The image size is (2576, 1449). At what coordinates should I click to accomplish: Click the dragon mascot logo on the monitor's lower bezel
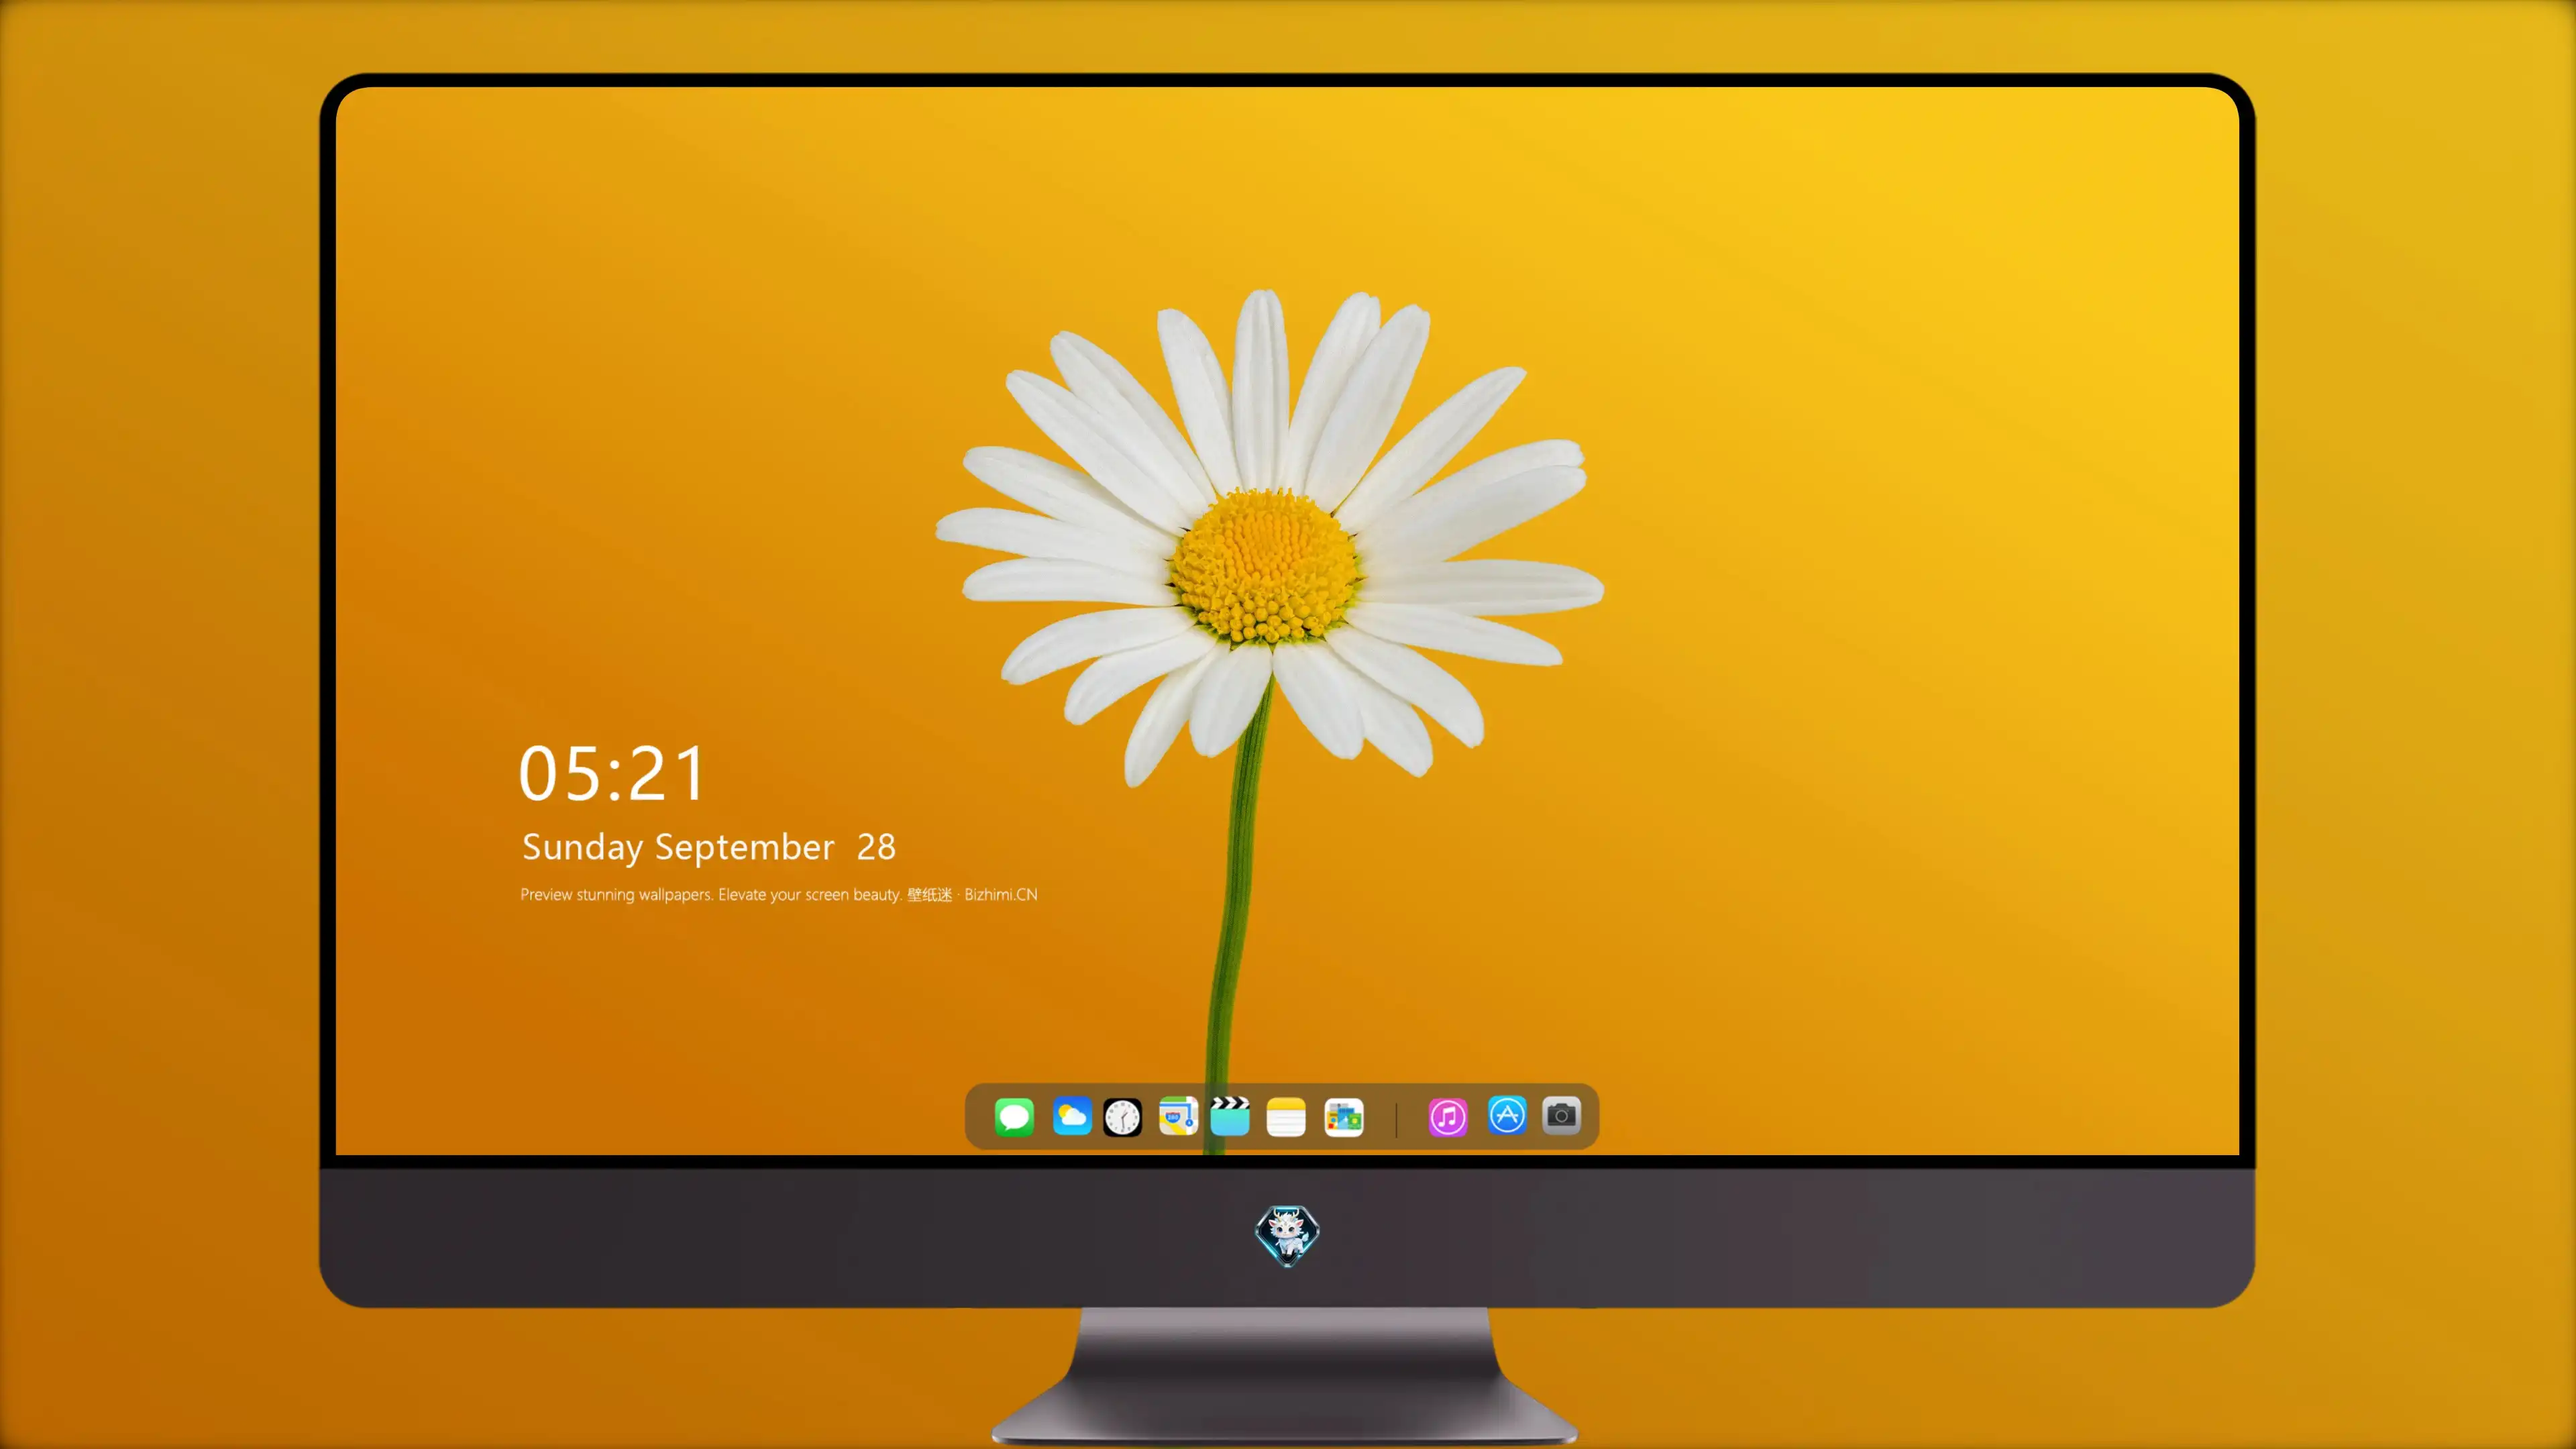(x=1287, y=1236)
